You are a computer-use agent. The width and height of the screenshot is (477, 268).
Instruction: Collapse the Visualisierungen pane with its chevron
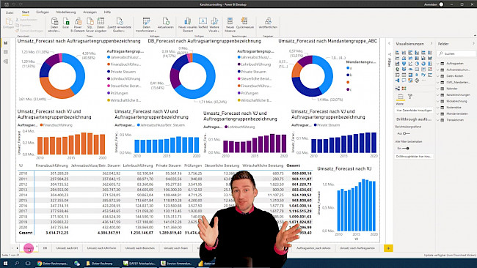[431, 44]
